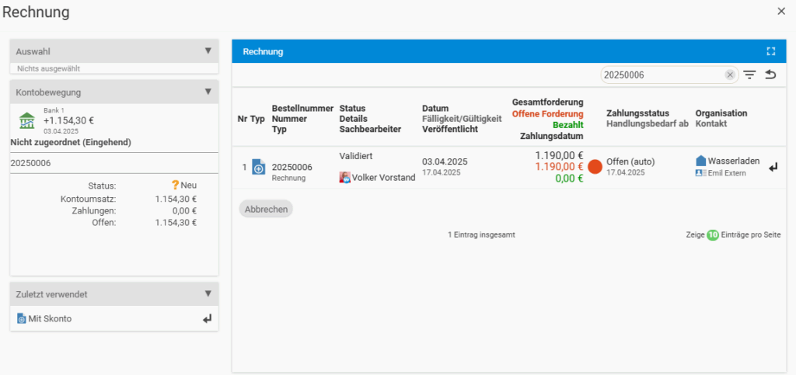
Task: Click the Abbrechen button
Action: pyautogui.click(x=266, y=209)
